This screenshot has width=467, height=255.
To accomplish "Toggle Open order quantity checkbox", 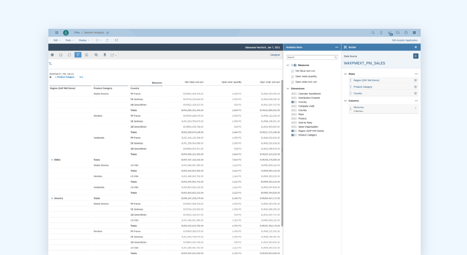I will (x=292, y=76).
